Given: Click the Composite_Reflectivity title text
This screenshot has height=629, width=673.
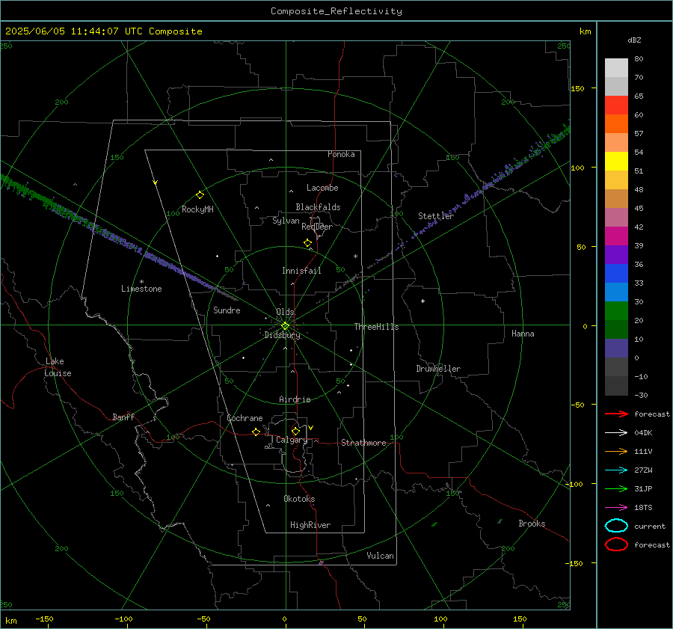Looking at the screenshot, I should [336, 11].
